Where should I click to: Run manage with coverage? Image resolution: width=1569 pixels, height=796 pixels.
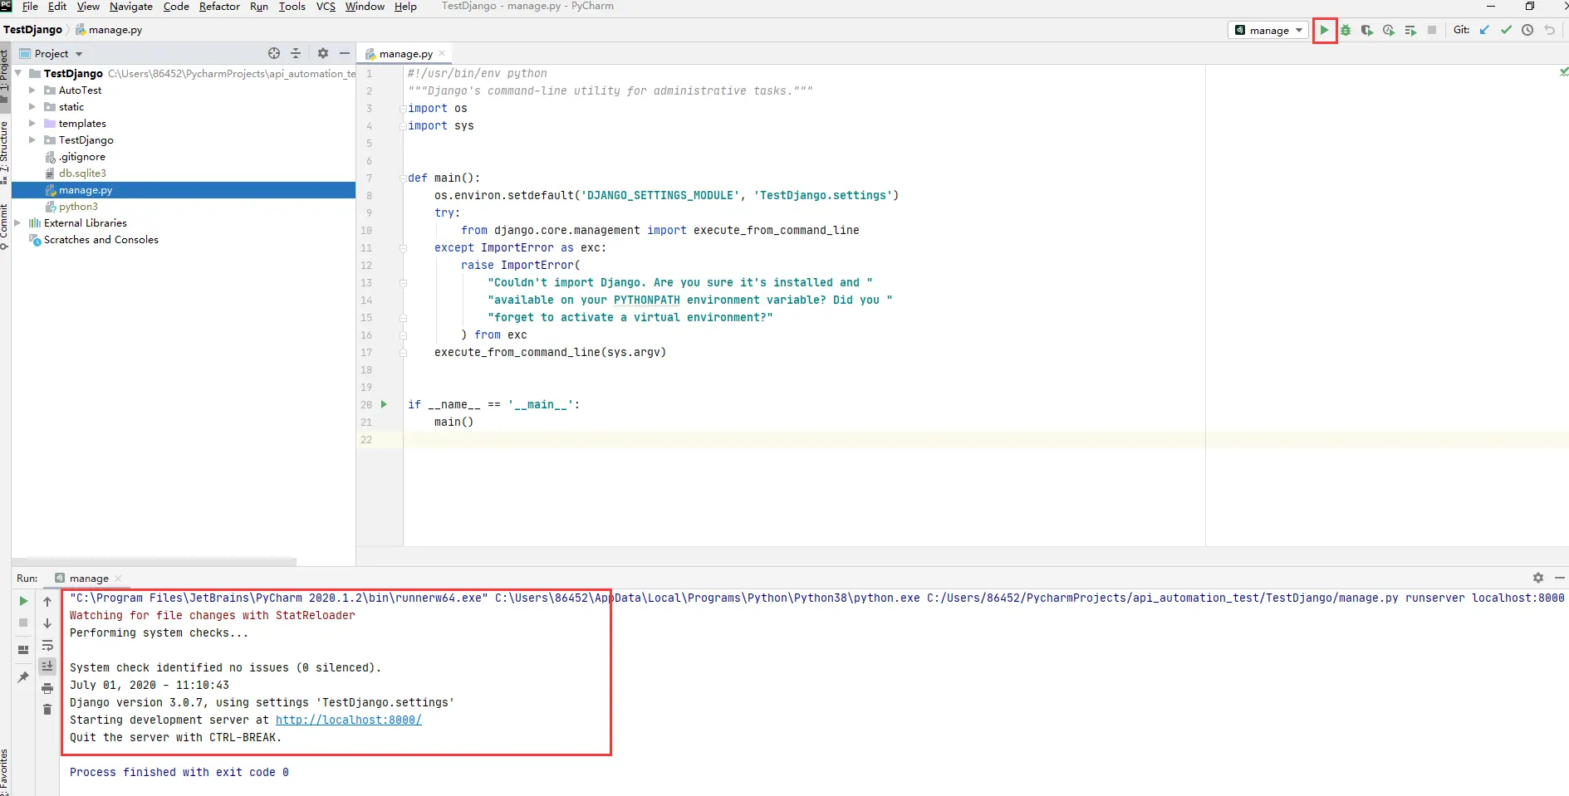click(x=1367, y=31)
